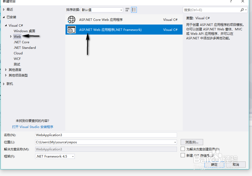Select 最近 at the top of the sidebar
This screenshot has width=252, height=176.
10,9
